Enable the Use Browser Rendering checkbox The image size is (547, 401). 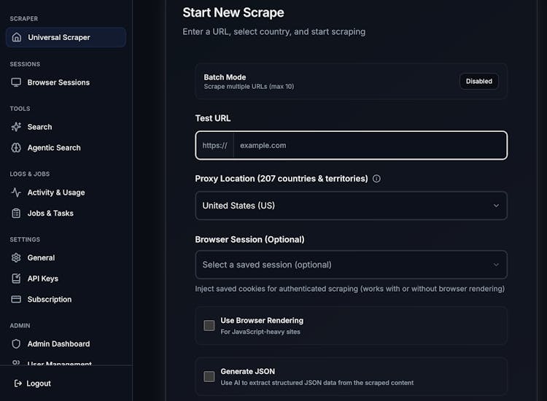point(209,325)
